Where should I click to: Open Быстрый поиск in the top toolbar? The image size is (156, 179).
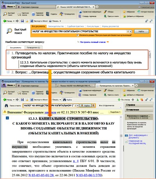9,14
